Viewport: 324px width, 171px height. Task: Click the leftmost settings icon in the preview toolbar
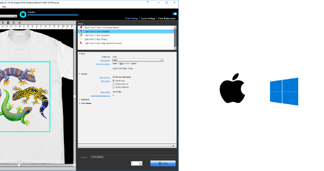(3, 23)
